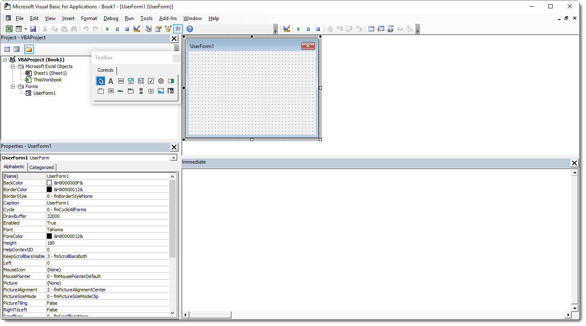586x326 pixels.
Task: Click Break (pause) on the Debug toolbar
Action: [308, 29]
